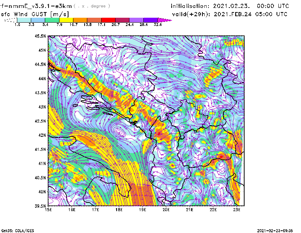This screenshot has height=233, width=301.
Task: Click the 15E longitude label
Action: click(x=48, y=210)
